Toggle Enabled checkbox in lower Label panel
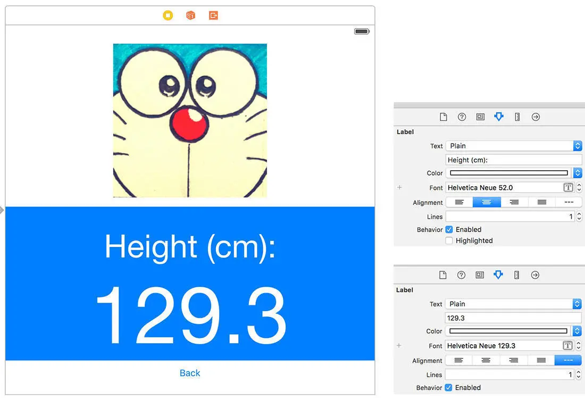 click(448, 387)
